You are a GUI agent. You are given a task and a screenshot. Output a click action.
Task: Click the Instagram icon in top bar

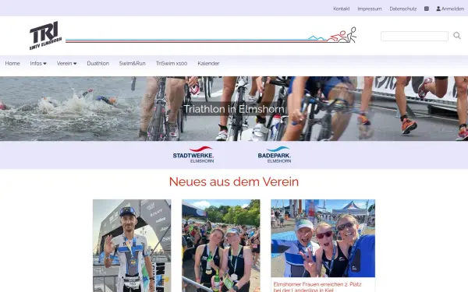click(x=427, y=9)
